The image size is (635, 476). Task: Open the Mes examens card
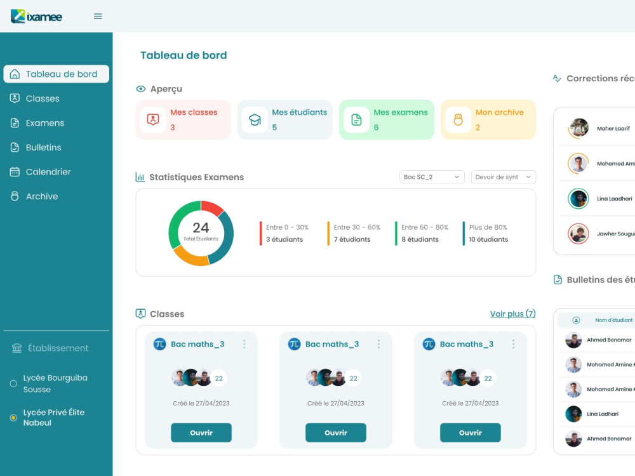tap(386, 120)
